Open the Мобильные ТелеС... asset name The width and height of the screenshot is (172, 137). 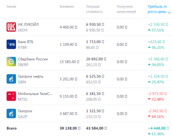click(x=35, y=94)
